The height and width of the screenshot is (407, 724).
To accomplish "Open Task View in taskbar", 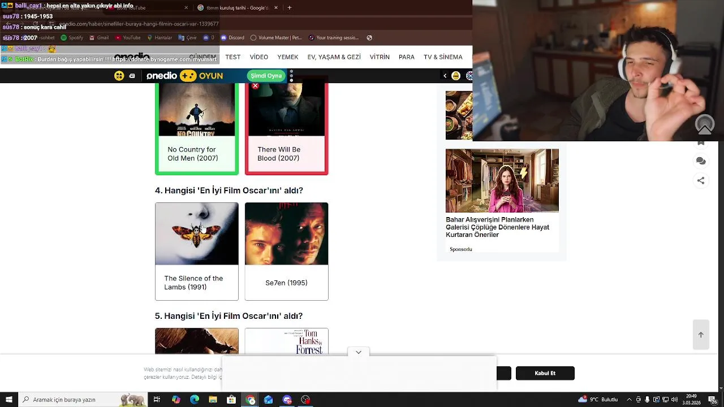I will pyautogui.click(x=157, y=400).
